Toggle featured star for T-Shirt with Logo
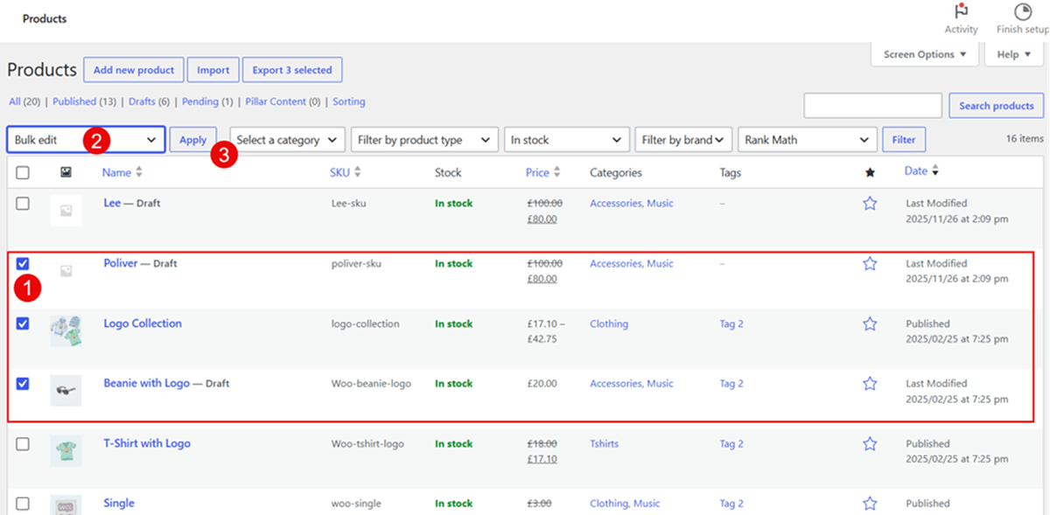This screenshot has width=1050, height=515. 870,443
